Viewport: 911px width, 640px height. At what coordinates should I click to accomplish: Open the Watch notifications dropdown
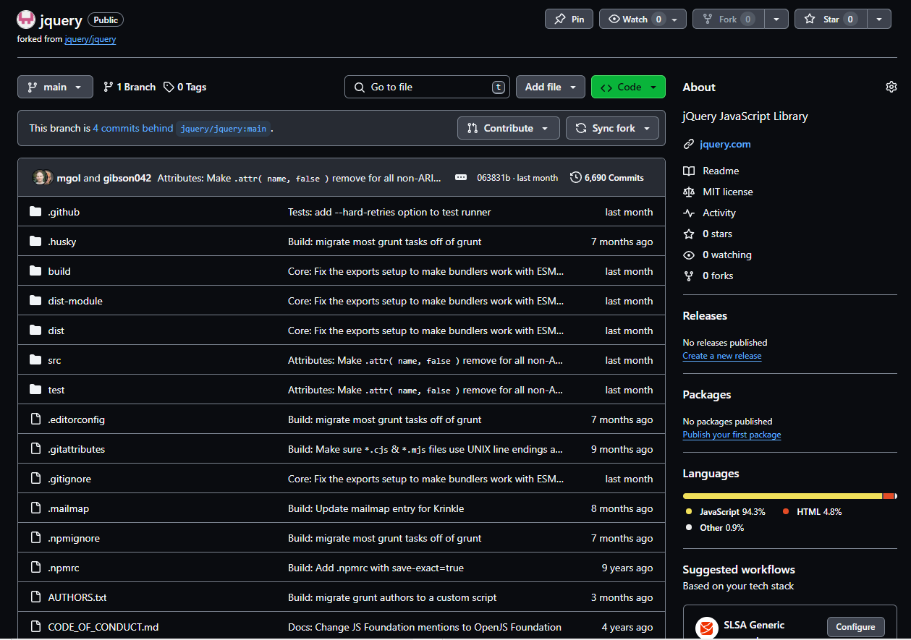[643, 19]
